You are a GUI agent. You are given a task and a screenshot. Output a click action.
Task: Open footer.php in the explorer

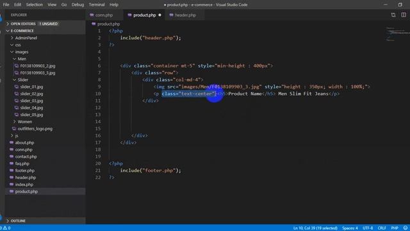tap(25, 171)
